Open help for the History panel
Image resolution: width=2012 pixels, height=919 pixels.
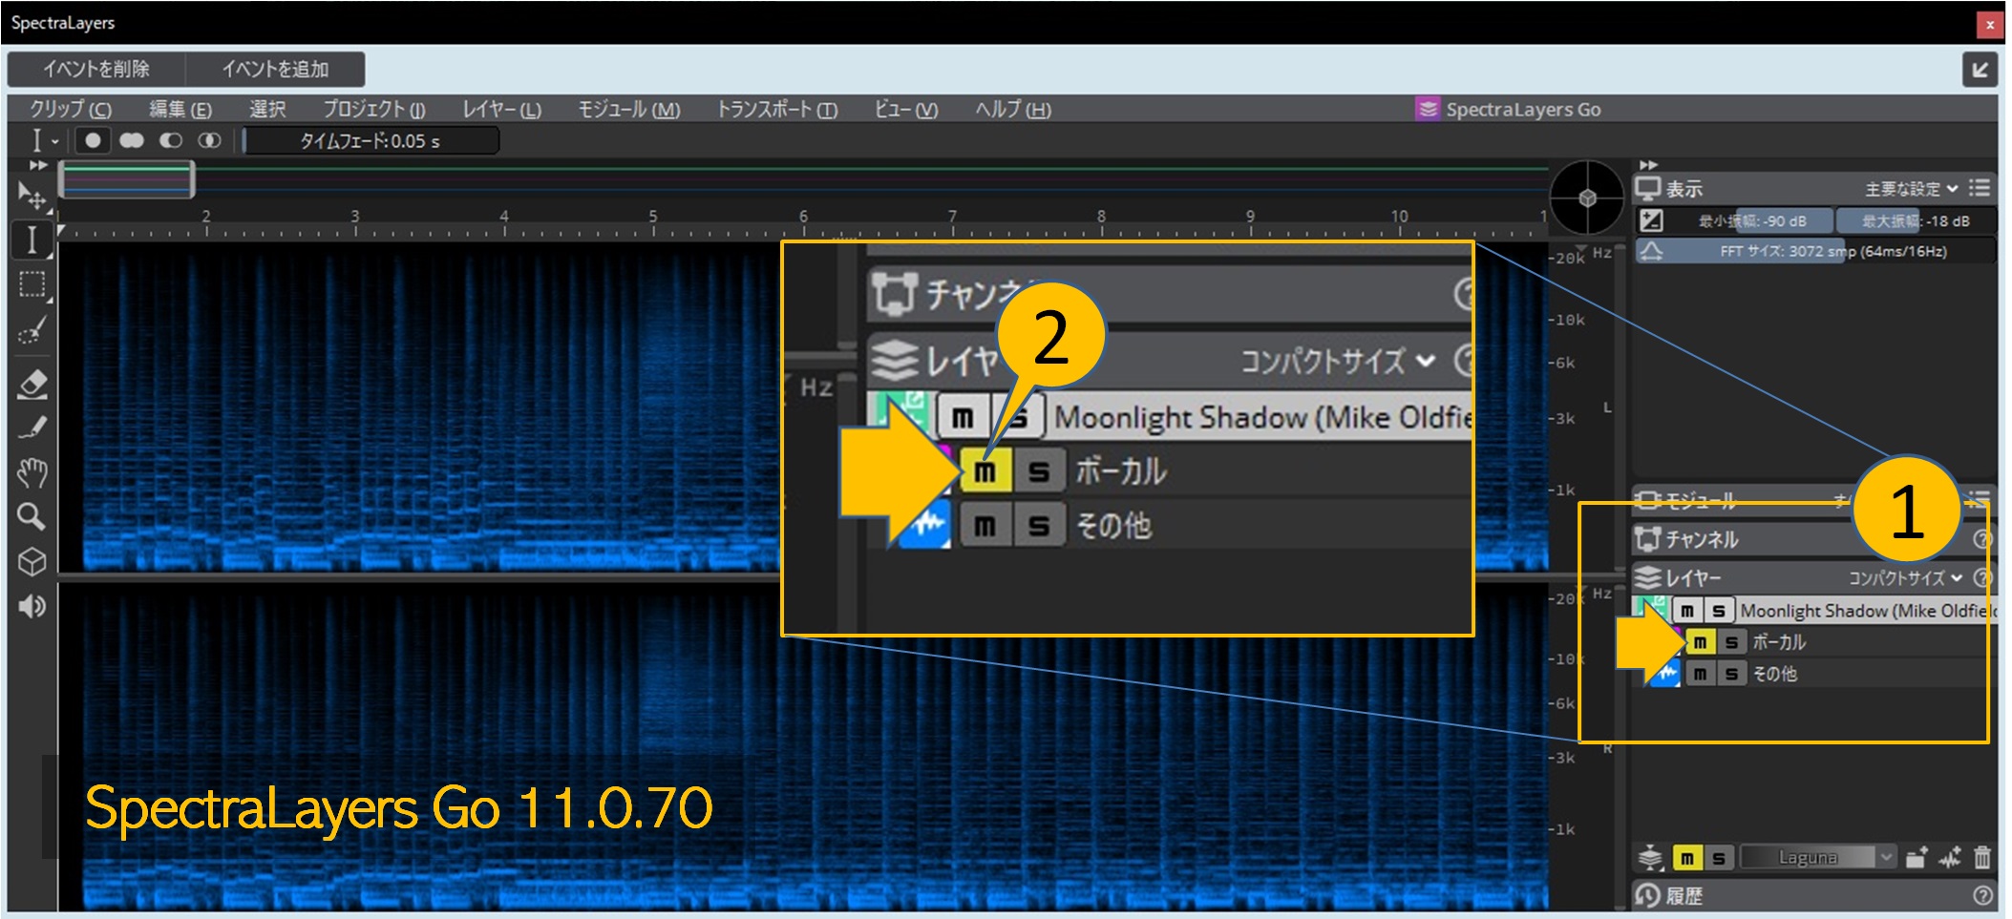1982,895
